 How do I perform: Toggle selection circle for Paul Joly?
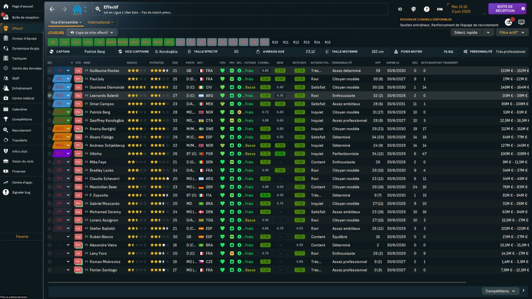pos(50,79)
